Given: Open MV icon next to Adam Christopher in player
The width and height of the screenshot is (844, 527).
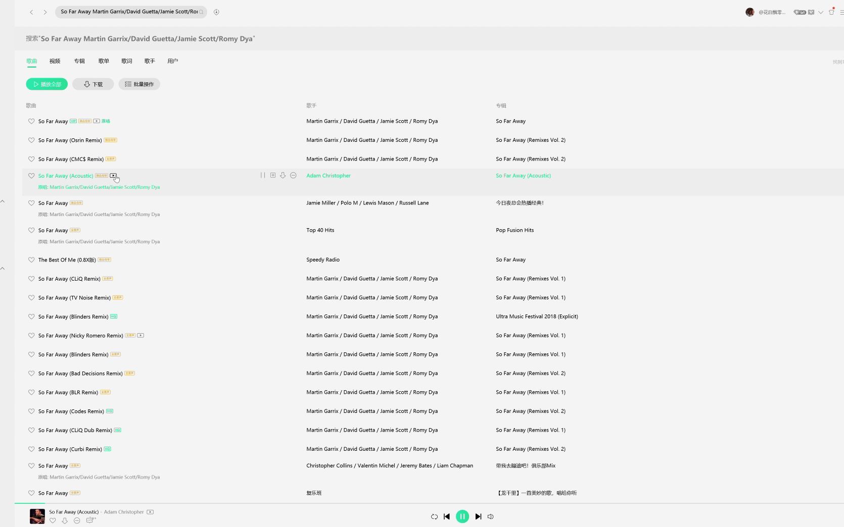Looking at the screenshot, I should coord(150,512).
